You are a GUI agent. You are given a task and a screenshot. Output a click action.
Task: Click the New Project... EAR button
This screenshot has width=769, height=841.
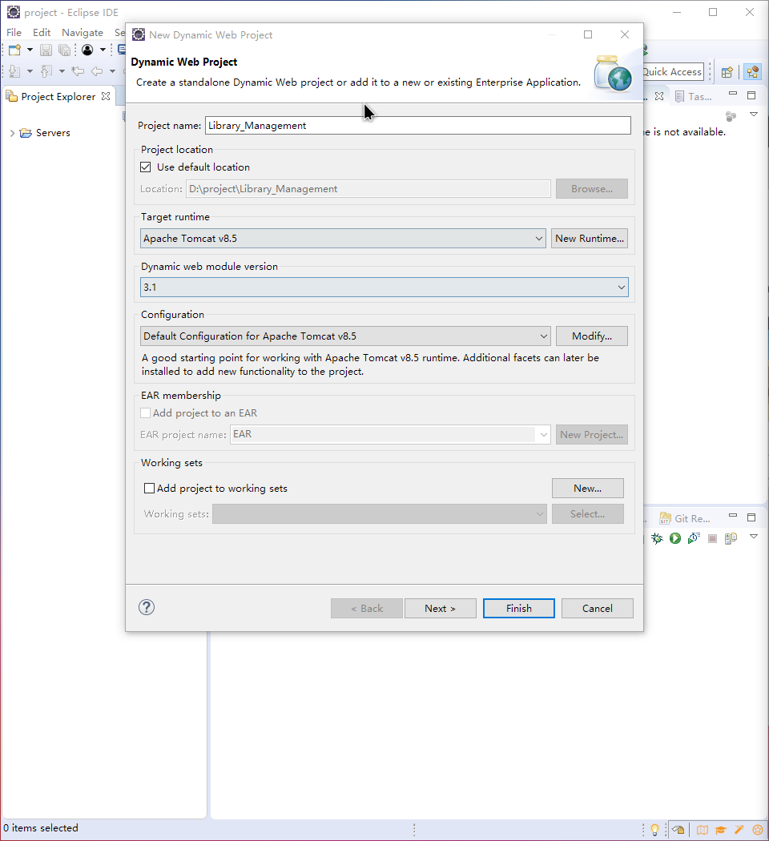tap(591, 434)
